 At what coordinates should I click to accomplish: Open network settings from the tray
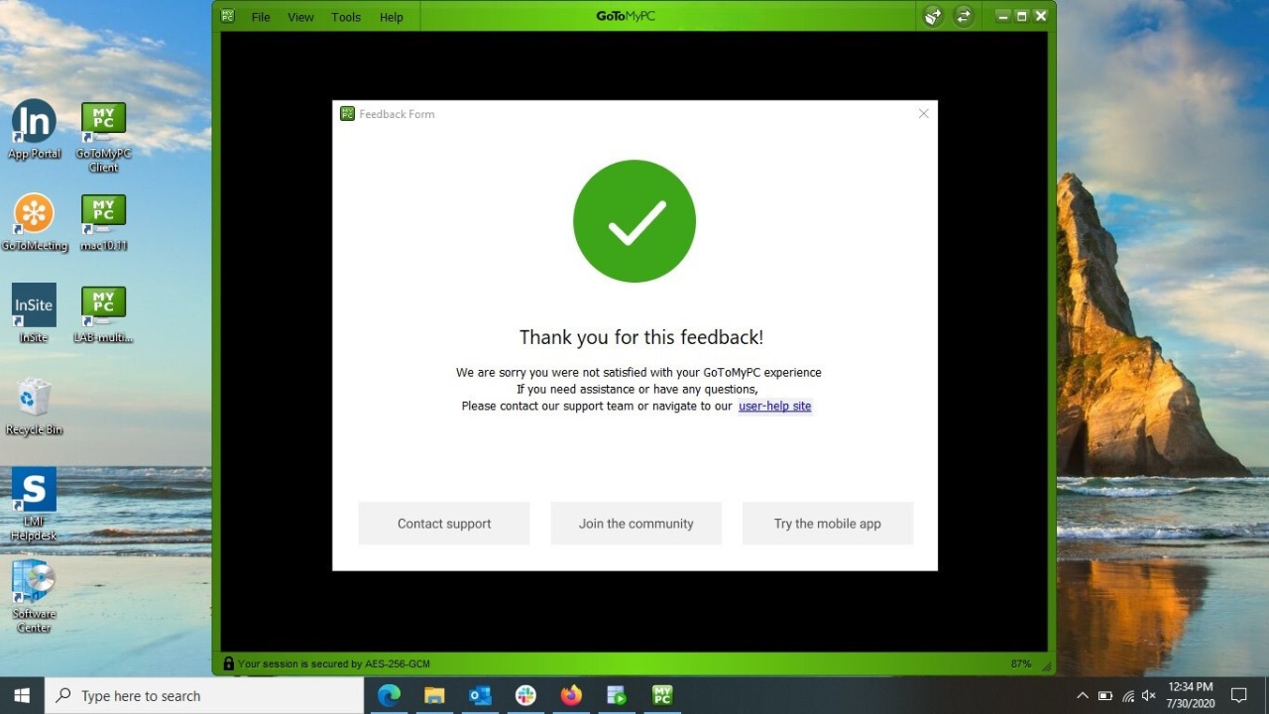pyautogui.click(x=1128, y=695)
